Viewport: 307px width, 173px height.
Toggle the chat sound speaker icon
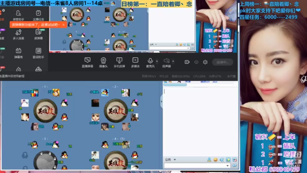pos(222,160)
